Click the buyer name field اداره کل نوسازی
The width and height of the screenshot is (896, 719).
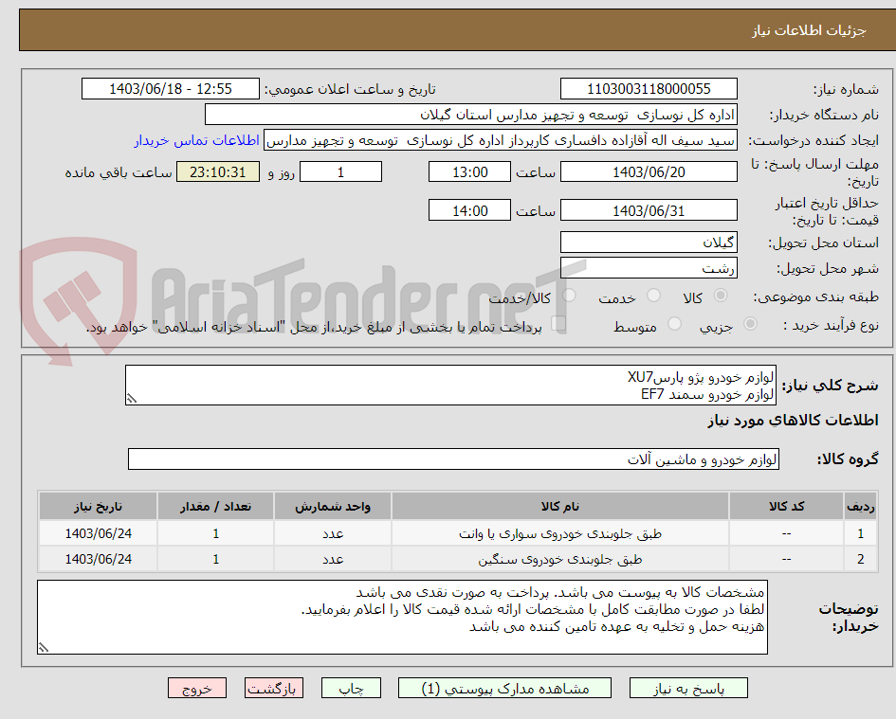tap(471, 115)
